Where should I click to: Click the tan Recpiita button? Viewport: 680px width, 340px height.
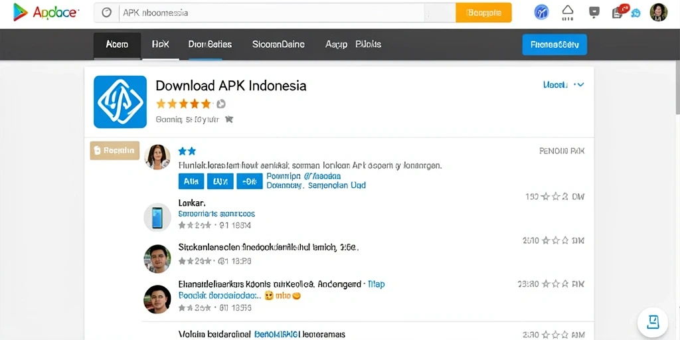coord(114,151)
